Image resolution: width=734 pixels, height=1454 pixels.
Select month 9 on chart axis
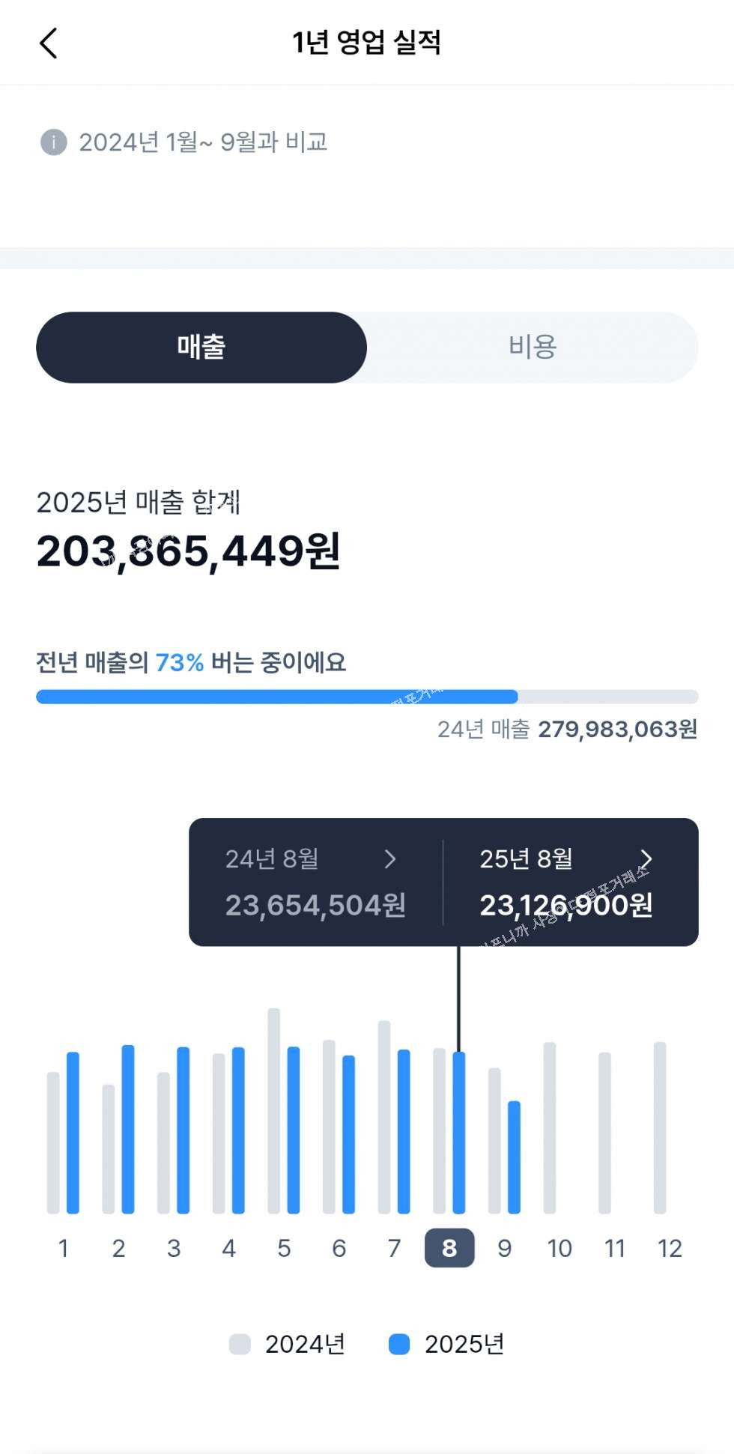click(504, 1248)
